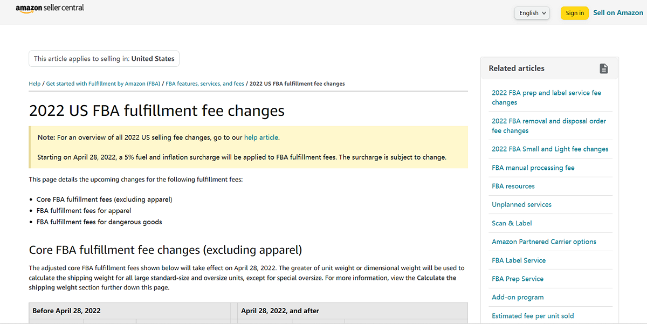Screen dimensions: 647x324
Task: Click the fuel and inflation surcharge note sentence
Action: pyautogui.click(x=242, y=157)
